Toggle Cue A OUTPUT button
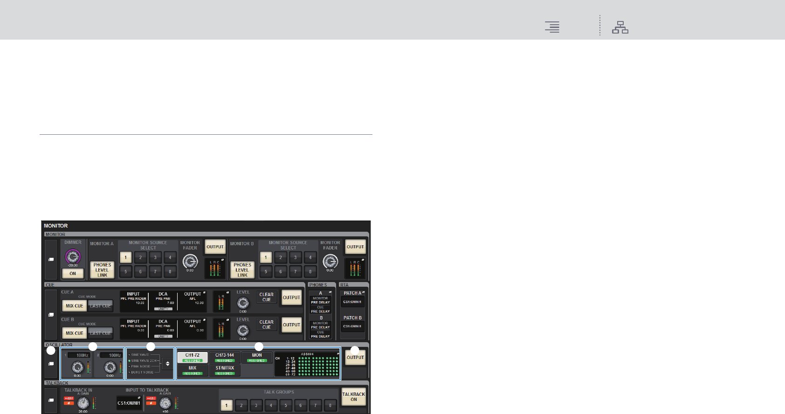785x414 pixels. [291, 297]
